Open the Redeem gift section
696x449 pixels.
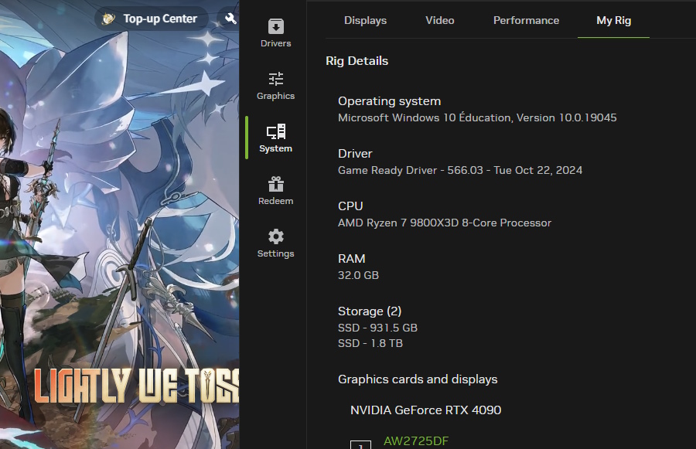pos(275,191)
